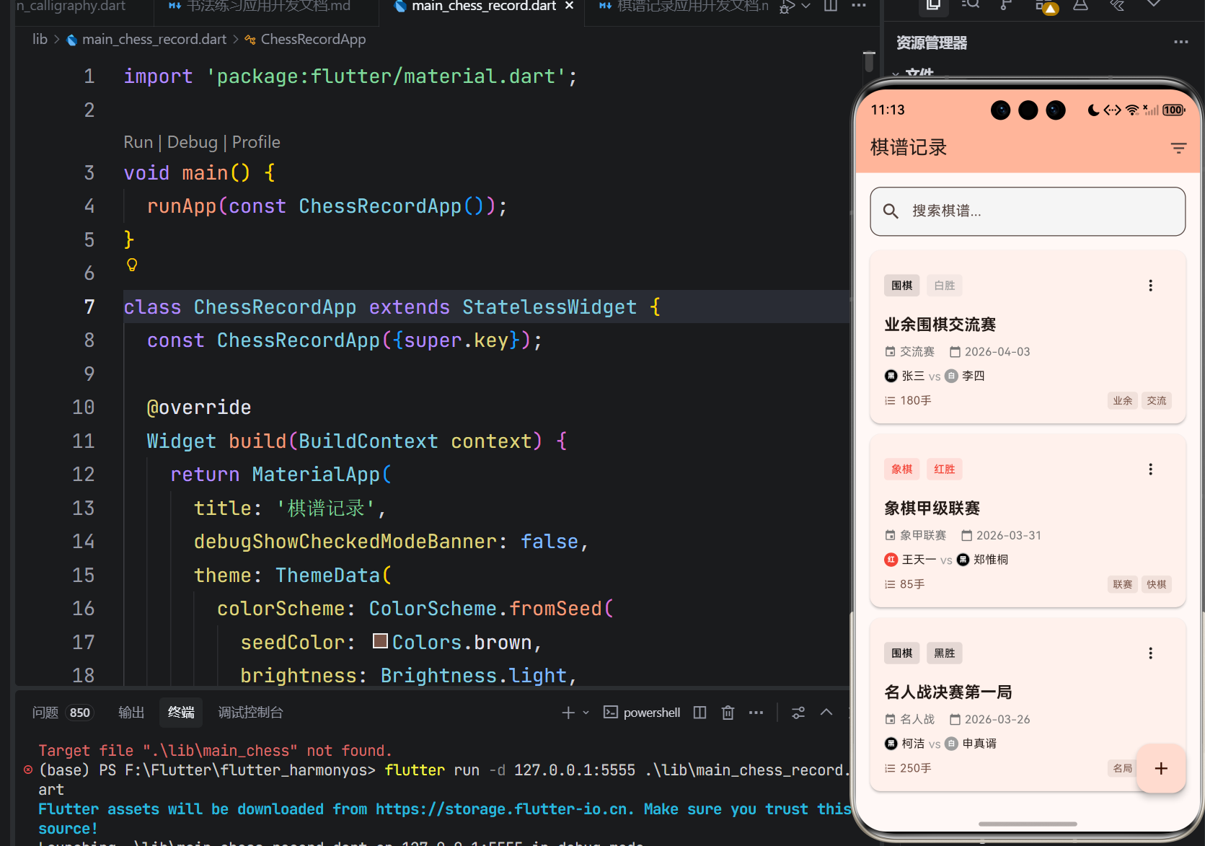1205x846 pixels.
Task: Click the 交流 tag on the first card
Action: pos(1157,401)
